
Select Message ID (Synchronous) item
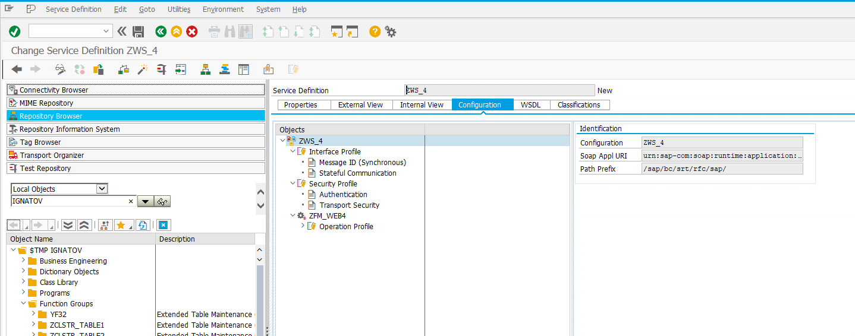click(363, 162)
